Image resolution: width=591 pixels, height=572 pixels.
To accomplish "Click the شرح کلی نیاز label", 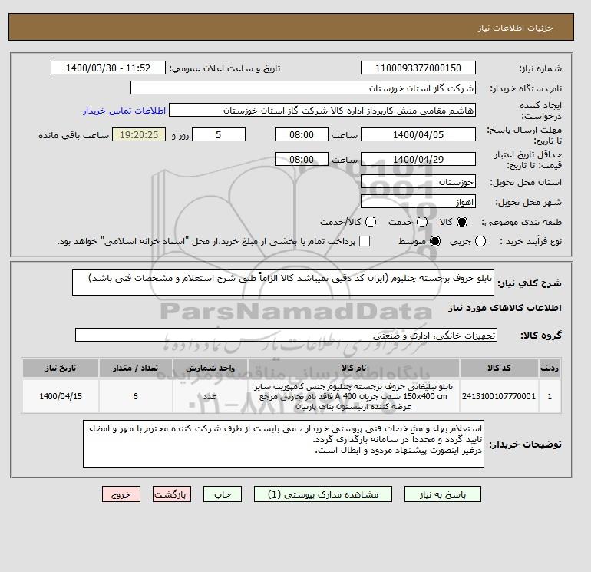I will (530, 283).
